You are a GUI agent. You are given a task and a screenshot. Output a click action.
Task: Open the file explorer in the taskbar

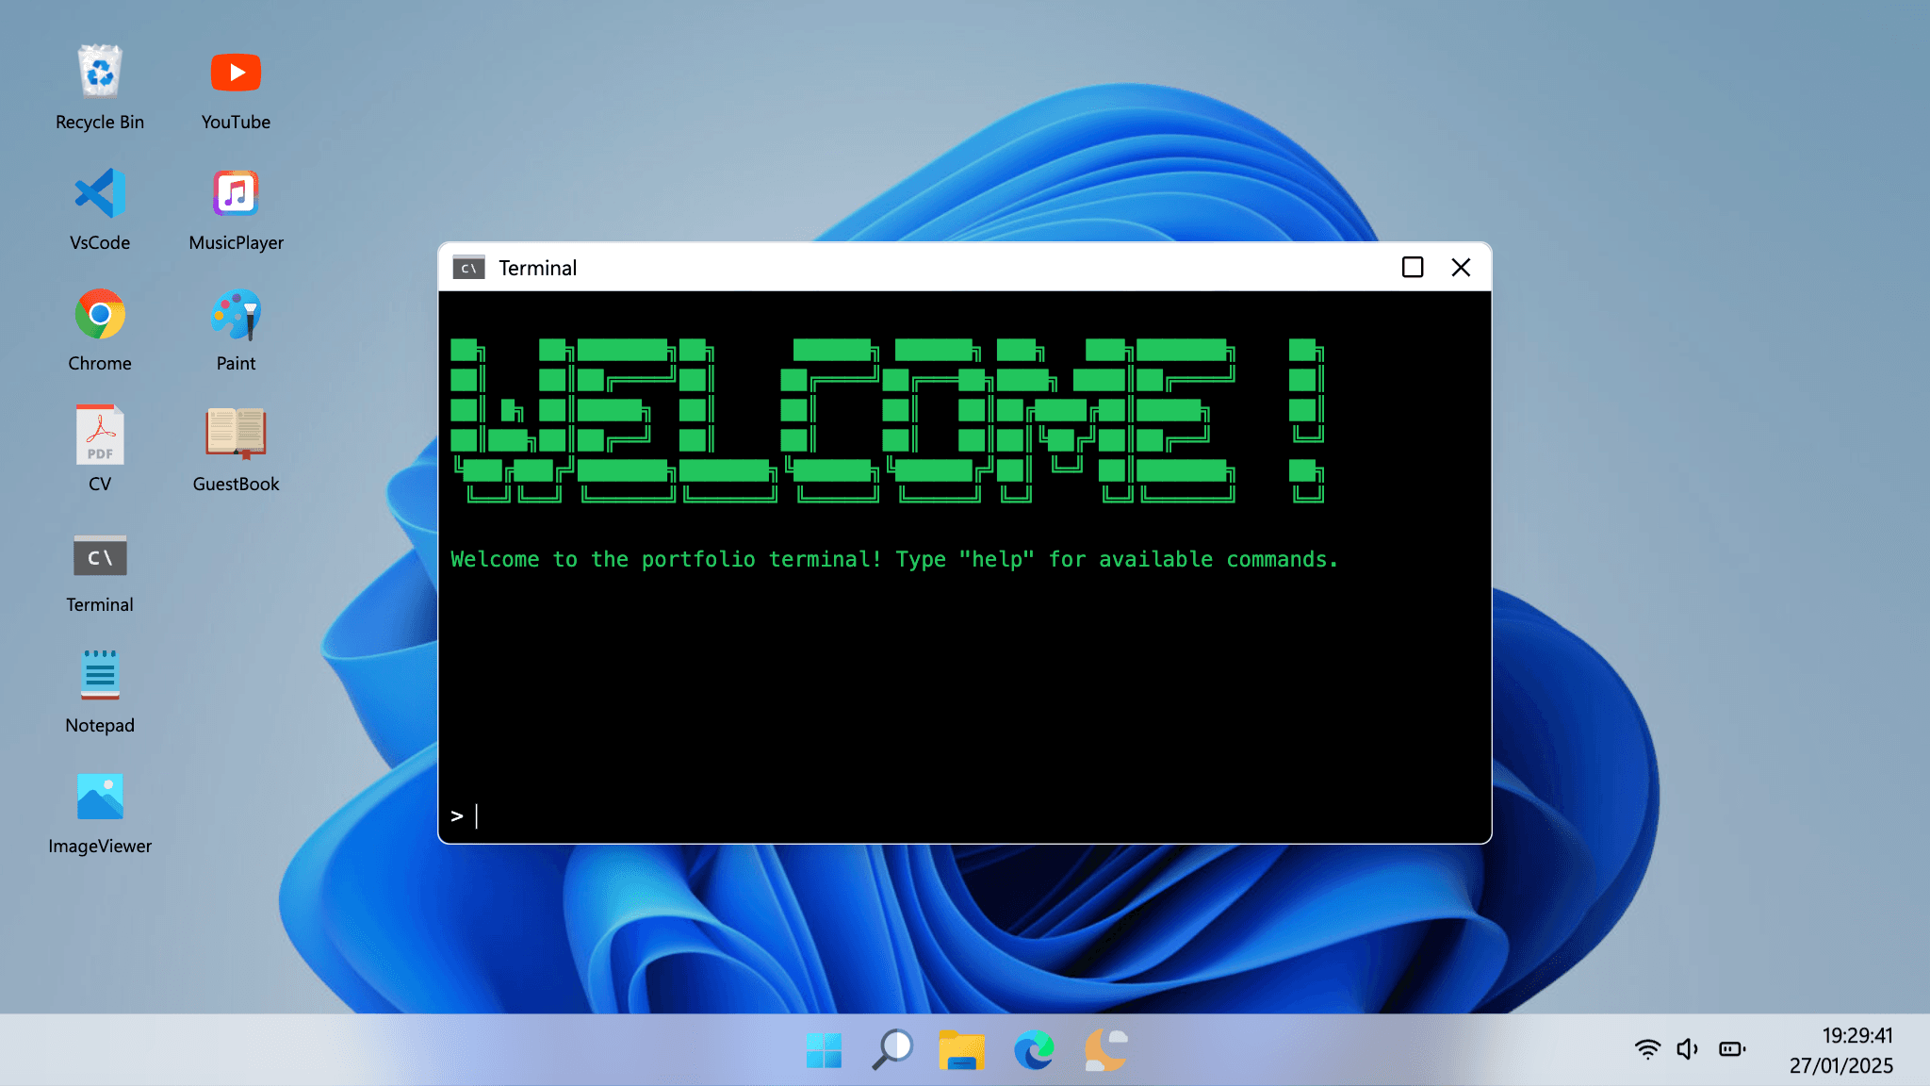pos(963,1048)
